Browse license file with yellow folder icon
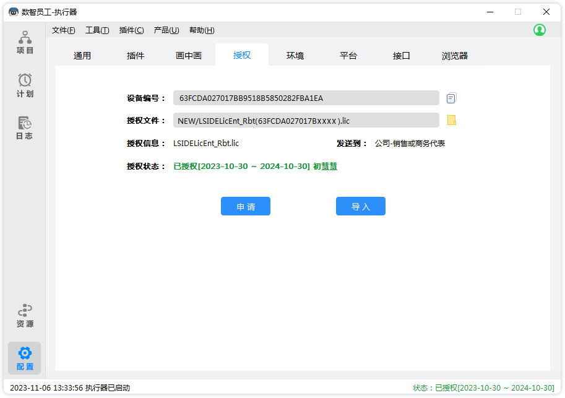Screen dimensions: 565x398 pos(451,120)
